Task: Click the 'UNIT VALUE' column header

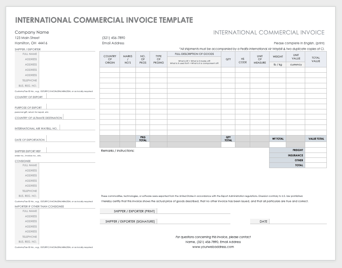Action: click(x=296, y=56)
